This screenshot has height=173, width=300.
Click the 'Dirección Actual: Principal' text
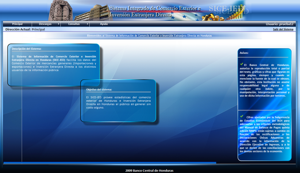tap(25, 29)
